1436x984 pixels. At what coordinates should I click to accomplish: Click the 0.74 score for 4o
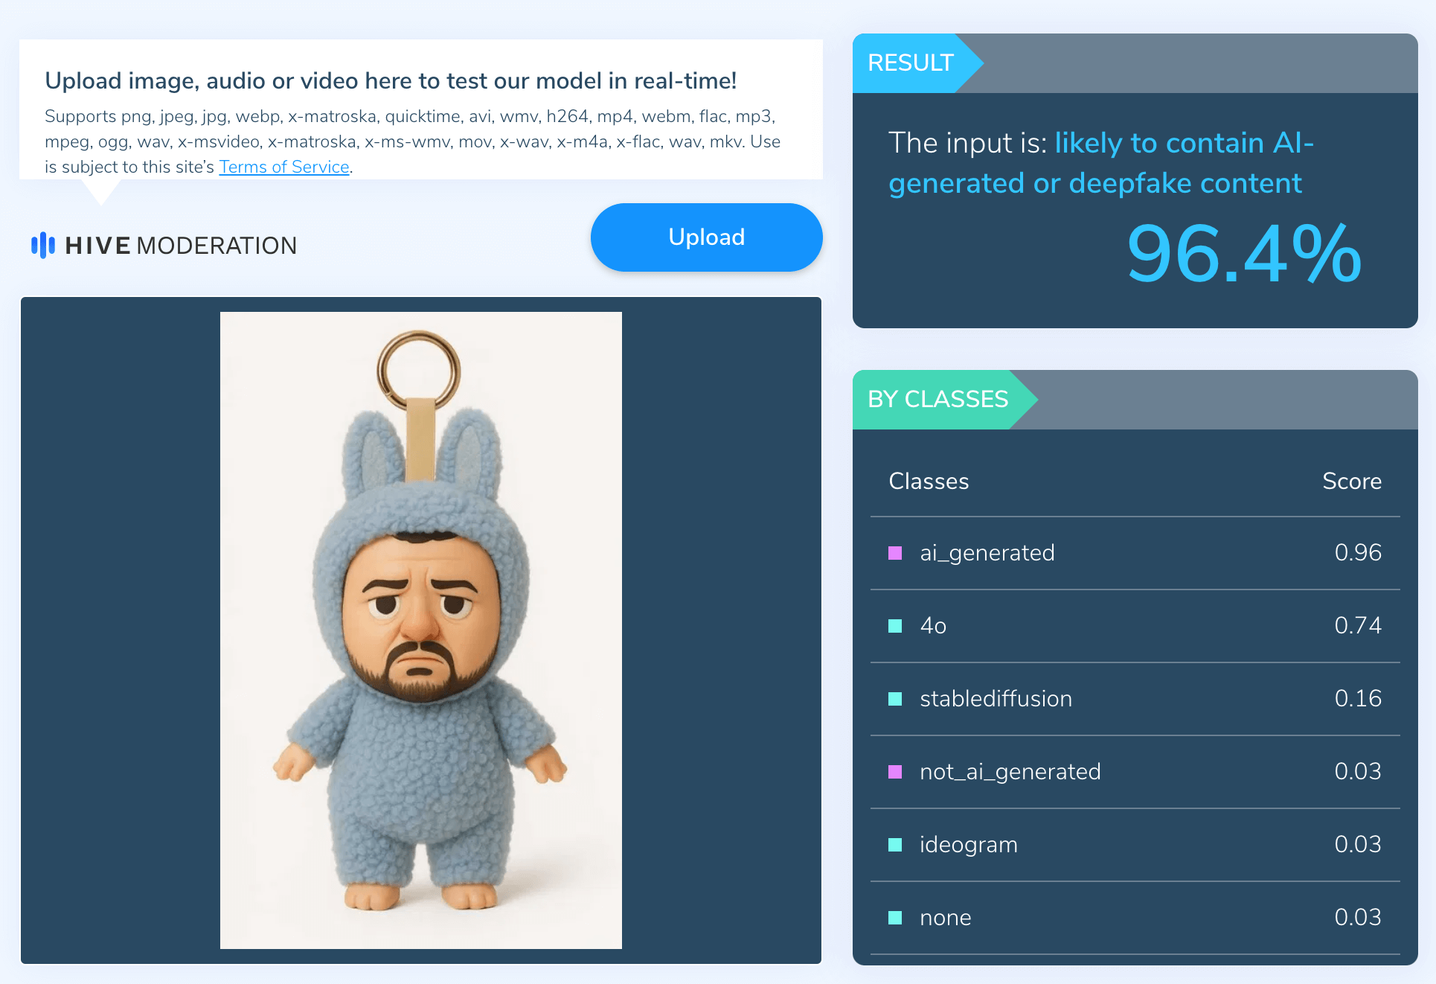point(1358,626)
